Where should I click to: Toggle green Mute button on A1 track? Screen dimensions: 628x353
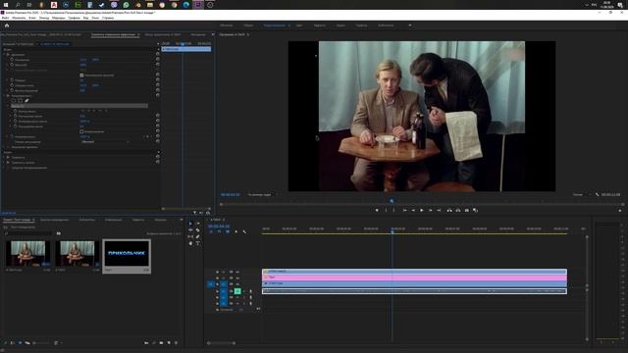[x=237, y=291]
